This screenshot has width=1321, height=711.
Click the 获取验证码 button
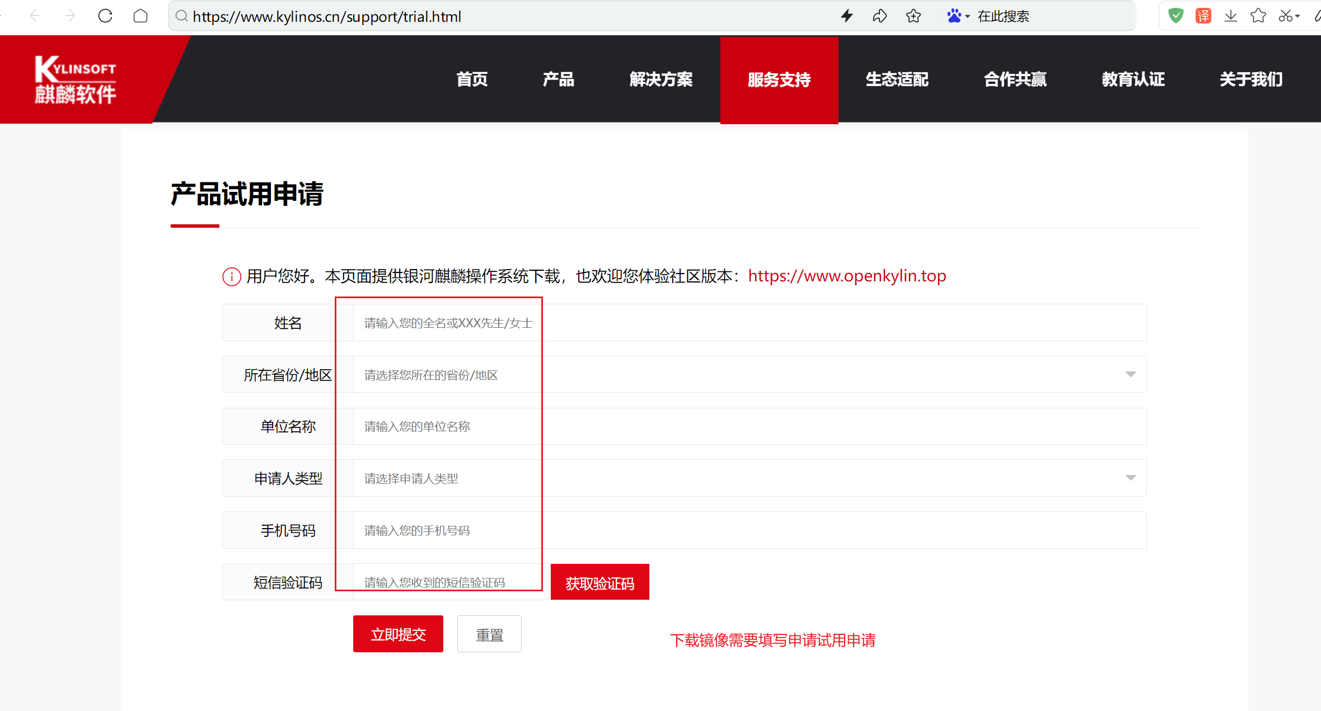(599, 582)
